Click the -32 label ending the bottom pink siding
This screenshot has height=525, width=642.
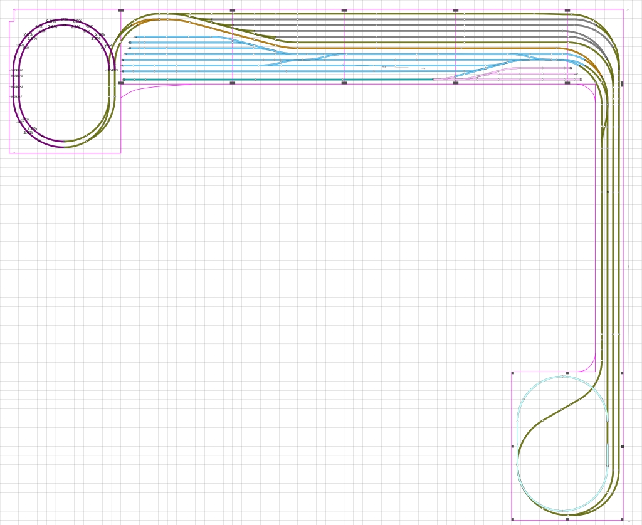coord(581,80)
